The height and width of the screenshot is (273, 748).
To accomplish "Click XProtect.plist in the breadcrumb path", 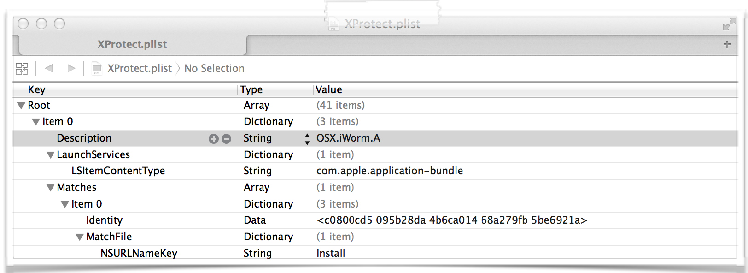I will pyautogui.click(x=140, y=68).
